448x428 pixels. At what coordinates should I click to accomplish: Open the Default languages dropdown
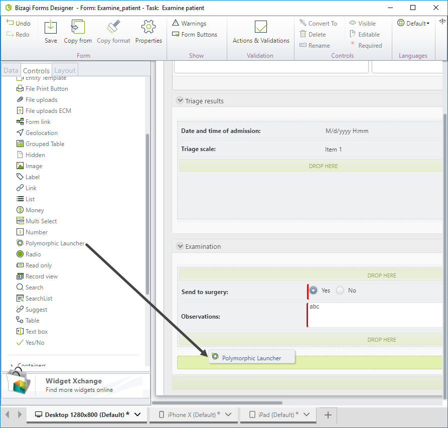(413, 23)
